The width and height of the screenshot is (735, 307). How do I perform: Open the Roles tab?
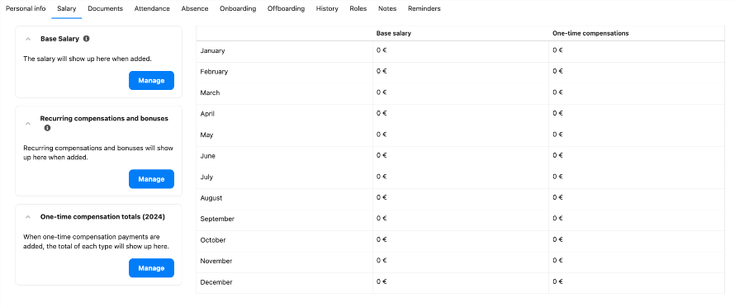358,8
